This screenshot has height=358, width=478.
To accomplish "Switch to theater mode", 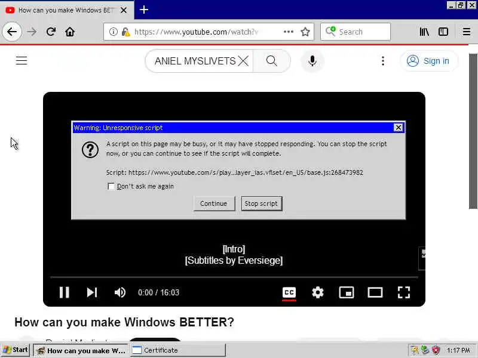I will (x=375, y=292).
